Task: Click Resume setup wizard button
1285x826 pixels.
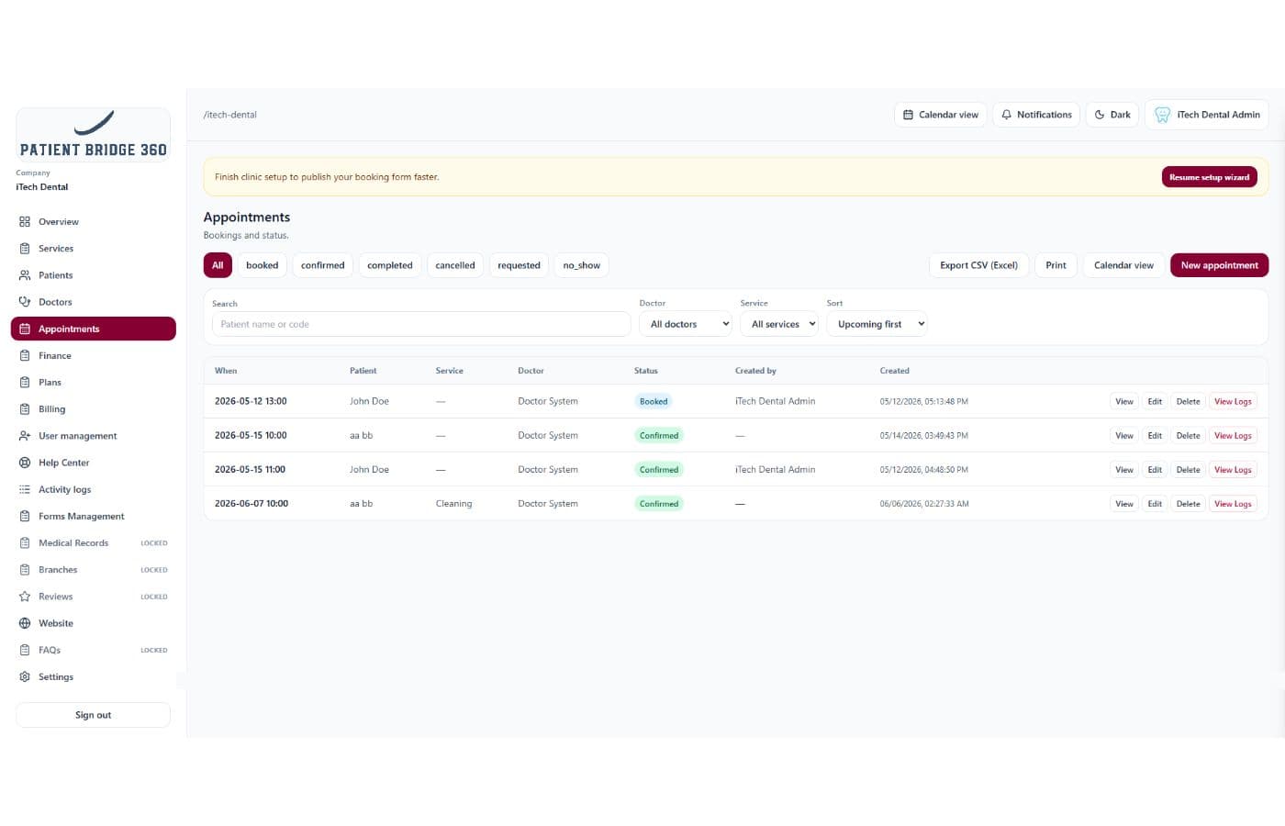Action: click(1209, 177)
